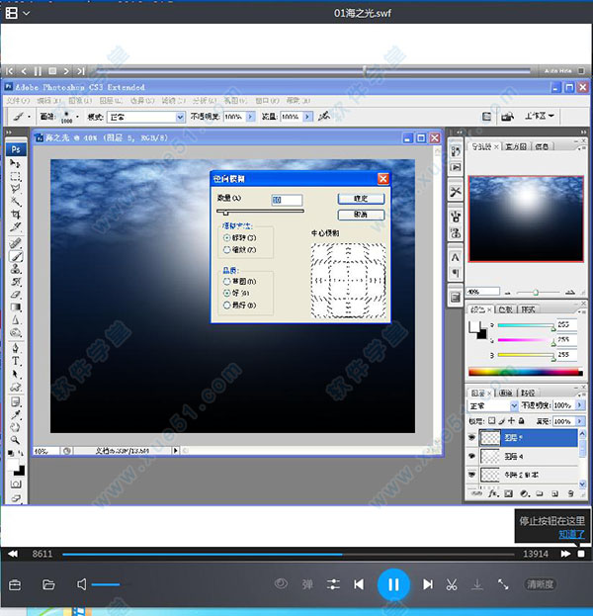Select the Gradient tool

pyautogui.click(x=16, y=308)
